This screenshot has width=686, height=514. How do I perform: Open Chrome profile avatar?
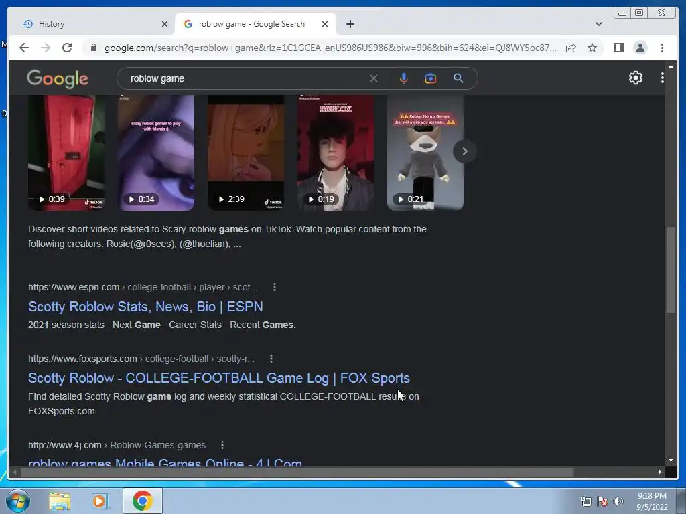click(x=640, y=48)
